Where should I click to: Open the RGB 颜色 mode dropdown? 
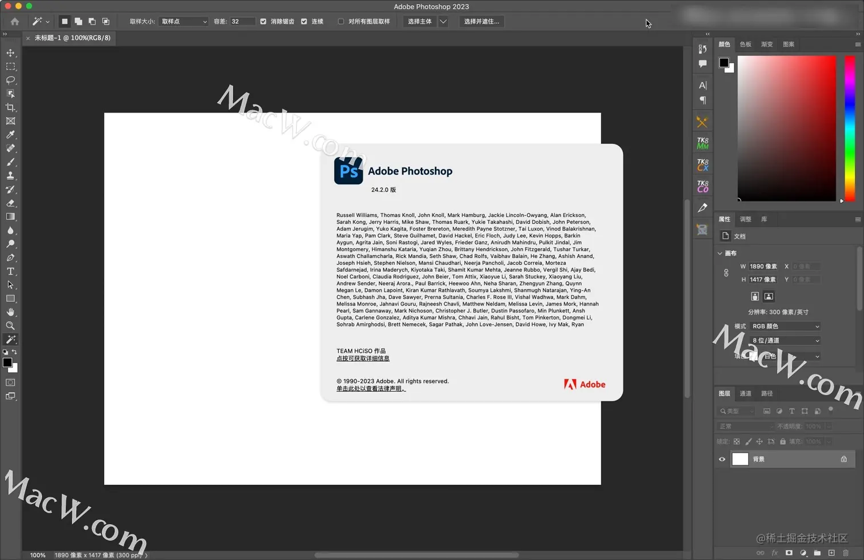pos(785,327)
